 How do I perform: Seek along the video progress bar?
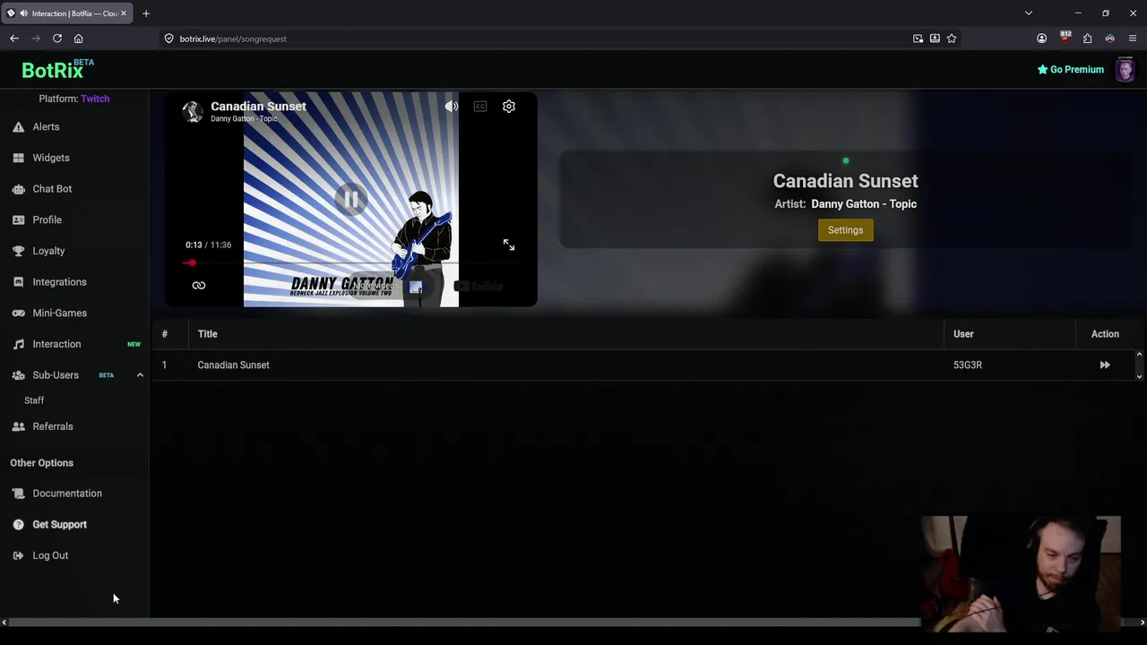(350, 263)
